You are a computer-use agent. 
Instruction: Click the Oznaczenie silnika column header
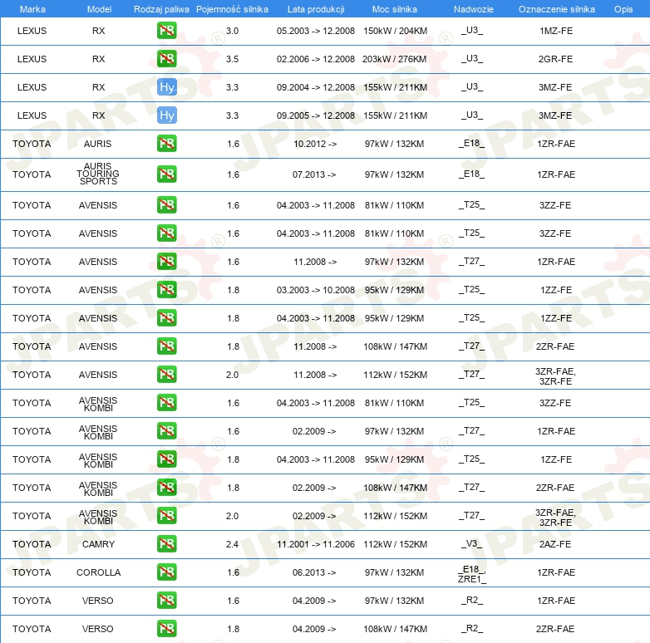click(x=556, y=9)
